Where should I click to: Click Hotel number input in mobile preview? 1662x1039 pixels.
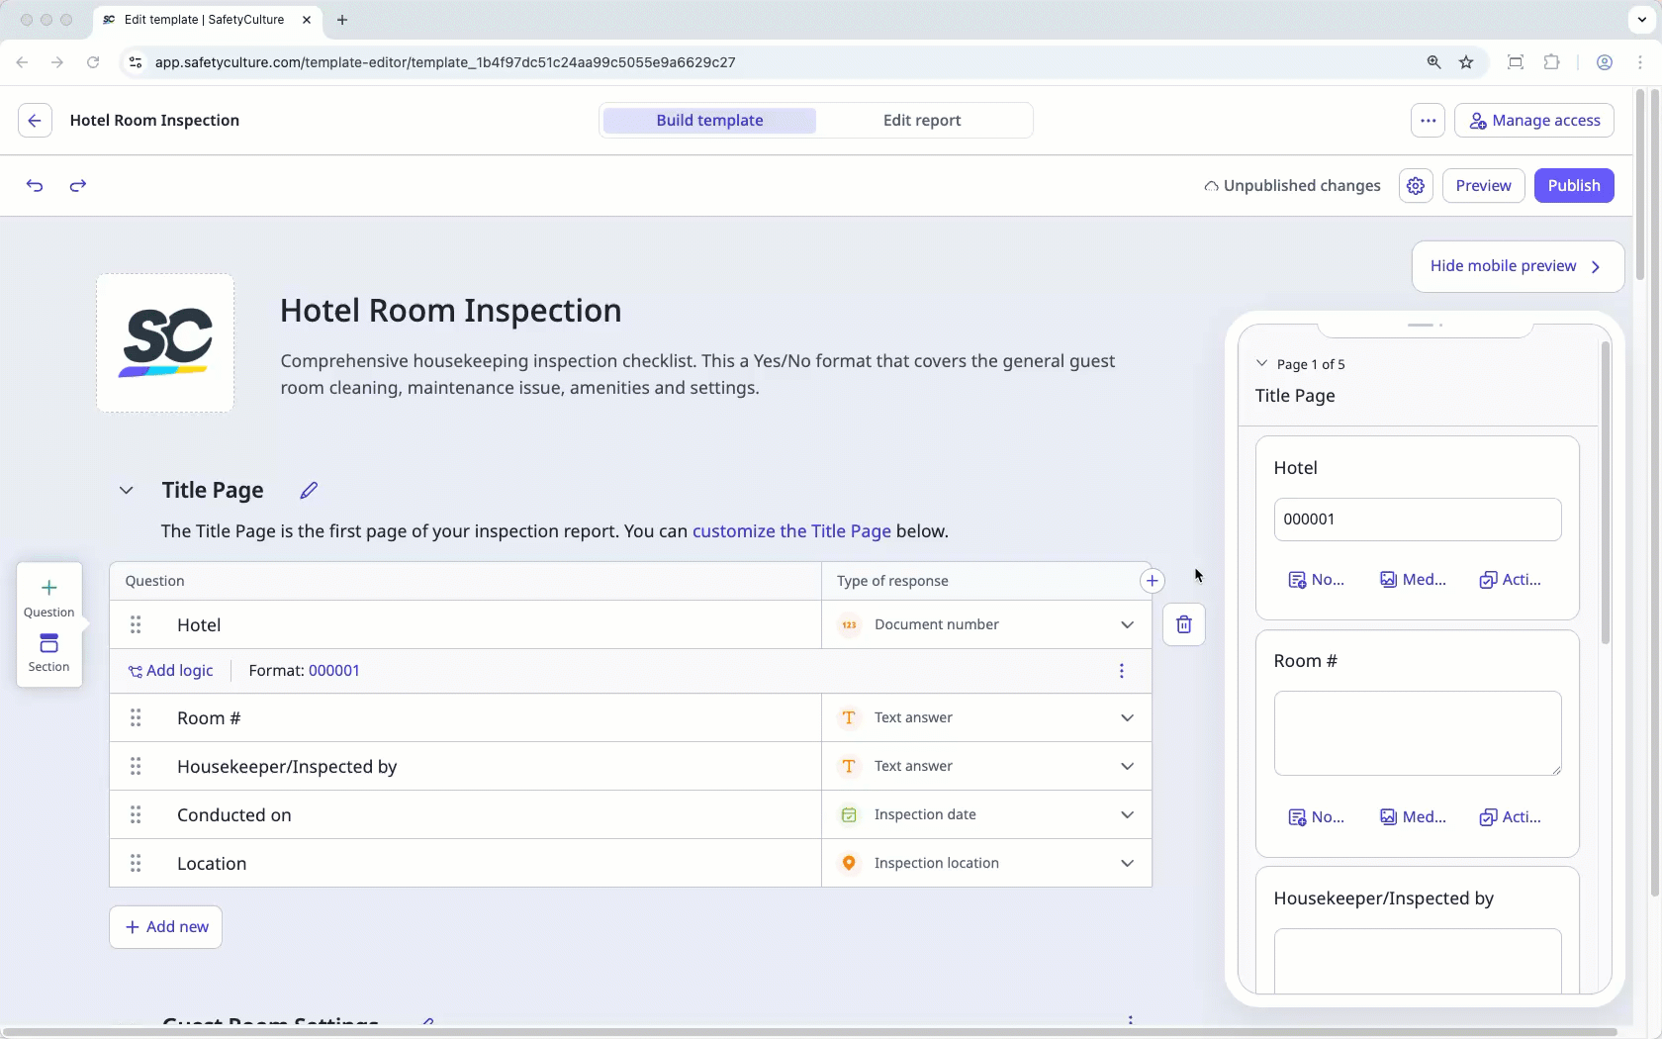pos(1418,519)
